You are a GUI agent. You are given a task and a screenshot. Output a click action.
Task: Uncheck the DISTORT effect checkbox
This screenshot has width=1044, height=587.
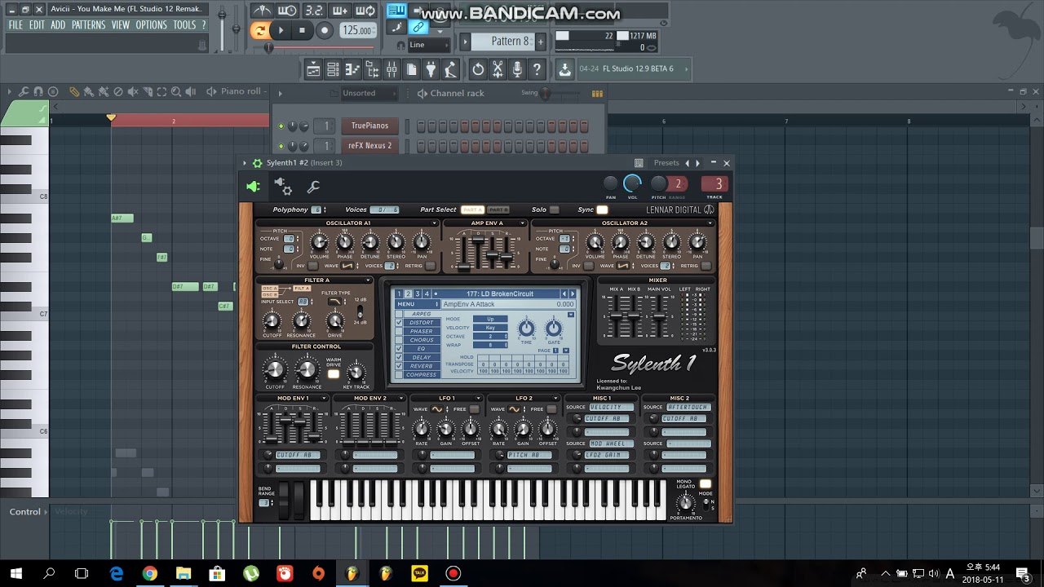click(x=399, y=322)
